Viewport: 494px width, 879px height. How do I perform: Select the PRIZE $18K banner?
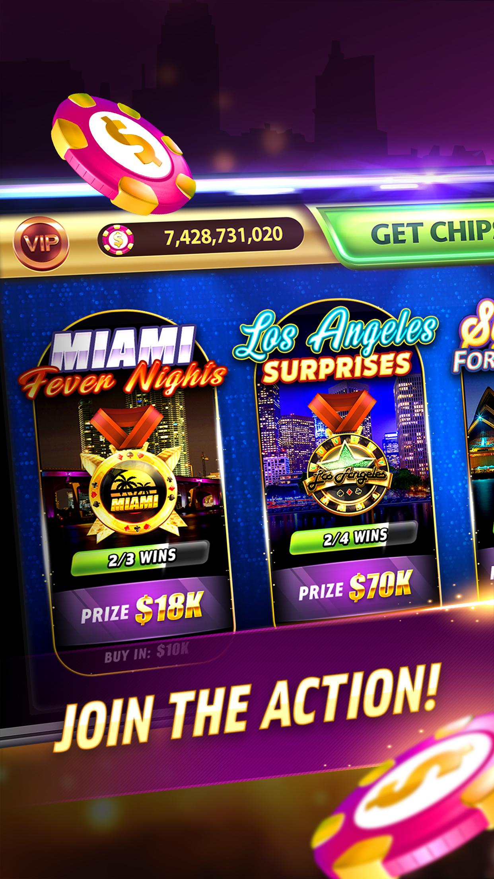(140, 610)
